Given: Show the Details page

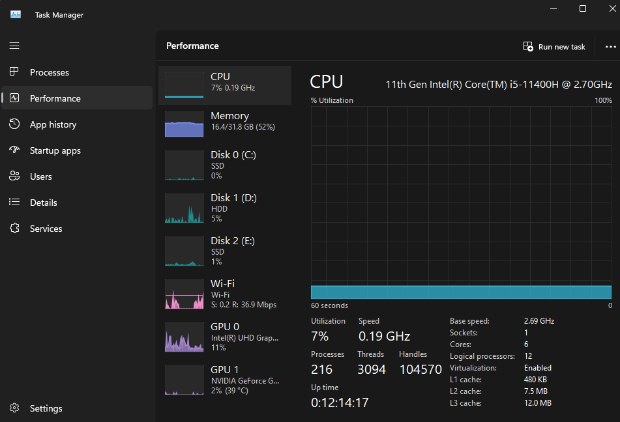Looking at the screenshot, I should click(x=44, y=203).
